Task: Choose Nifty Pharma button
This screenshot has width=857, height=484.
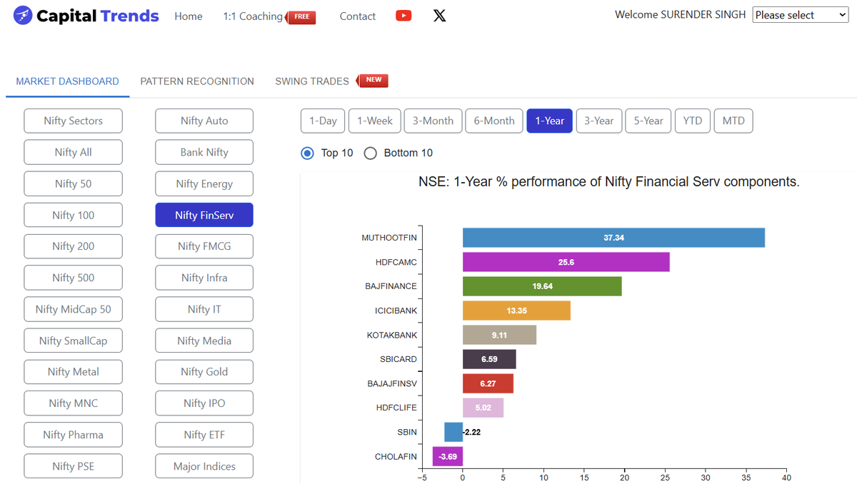Action: coord(73,435)
